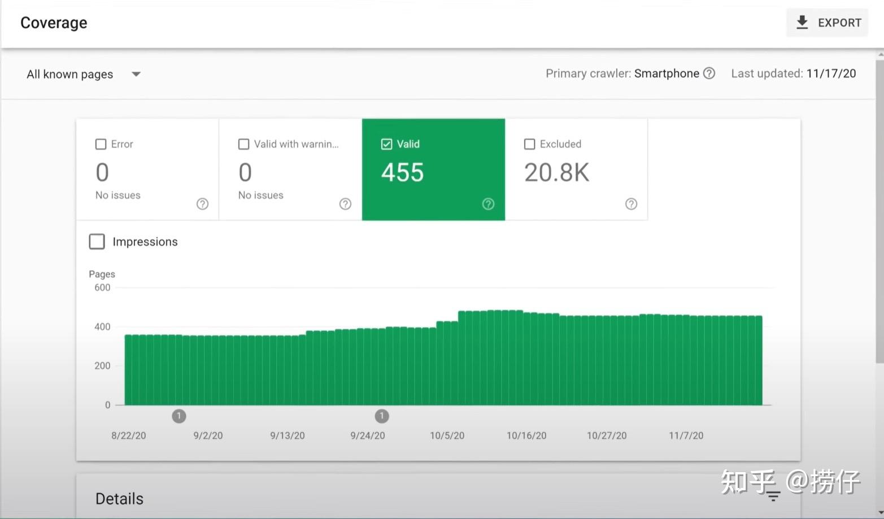
Task: Click the 400 y-axis value
Action: tap(102, 326)
